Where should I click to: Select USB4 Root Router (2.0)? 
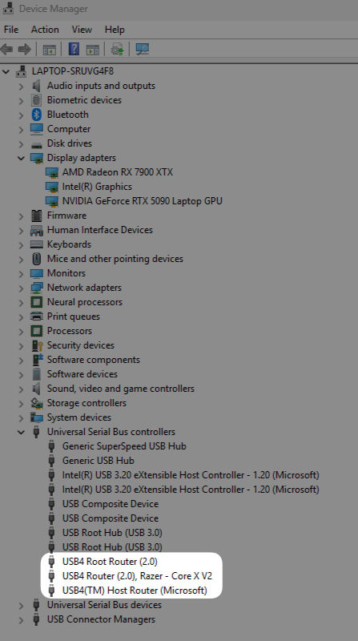click(110, 562)
